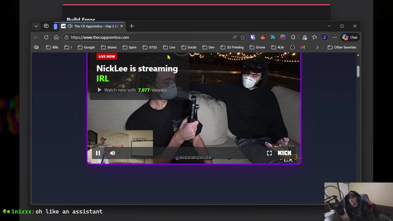
Task: Click the 1nixxx chat overlay message
Action: pyautogui.click(x=53, y=211)
